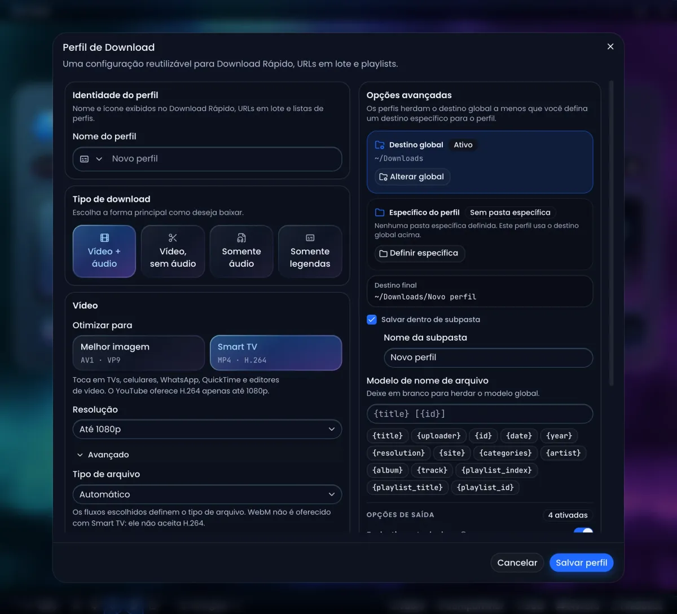Insert the {playlist_title} token

coord(408,487)
